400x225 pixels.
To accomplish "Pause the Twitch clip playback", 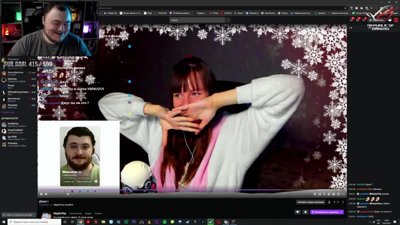I will [x=41, y=194].
